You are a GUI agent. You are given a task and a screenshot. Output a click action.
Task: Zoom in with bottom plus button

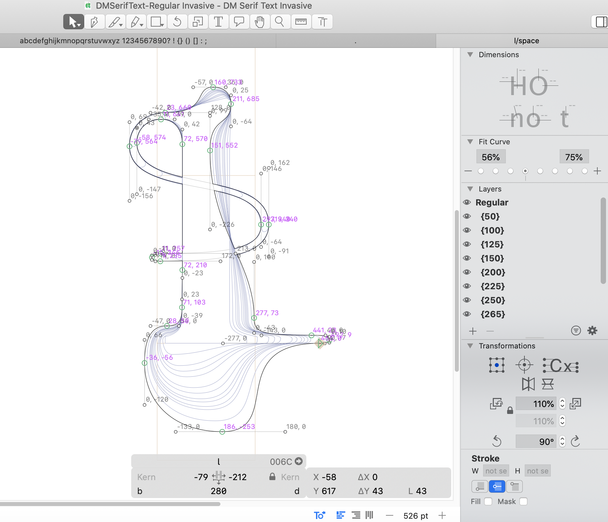tap(442, 516)
